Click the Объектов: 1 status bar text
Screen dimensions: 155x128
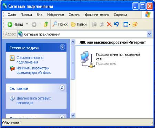pos(12,123)
